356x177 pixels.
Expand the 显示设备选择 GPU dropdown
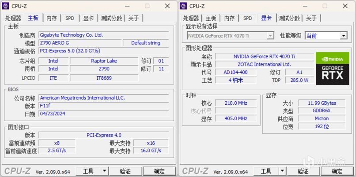(x=270, y=36)
